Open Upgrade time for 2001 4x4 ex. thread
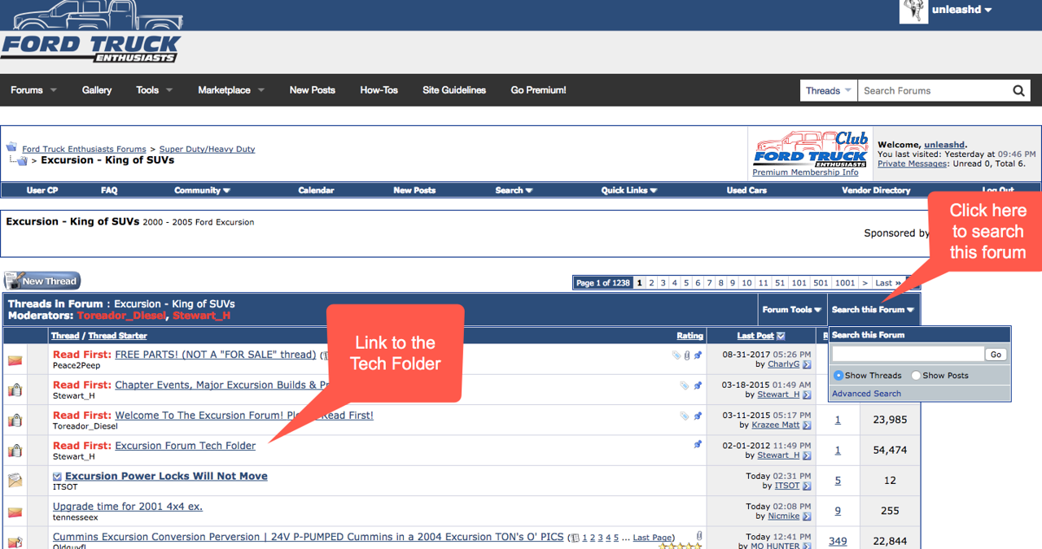This screenshot has height=549, width=1042. pyautogui.click(x=128, y=507)
